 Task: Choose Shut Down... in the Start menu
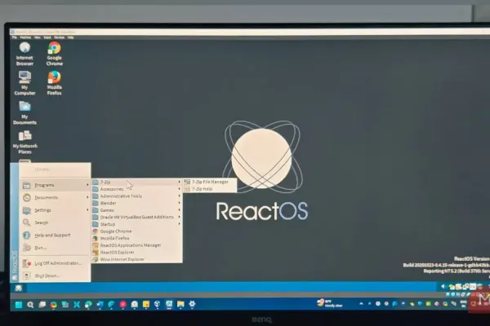tap(55, 275)
